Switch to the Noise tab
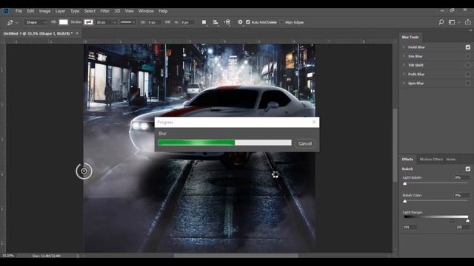This screenshot has height=266, width=474. tap(451, 160)
